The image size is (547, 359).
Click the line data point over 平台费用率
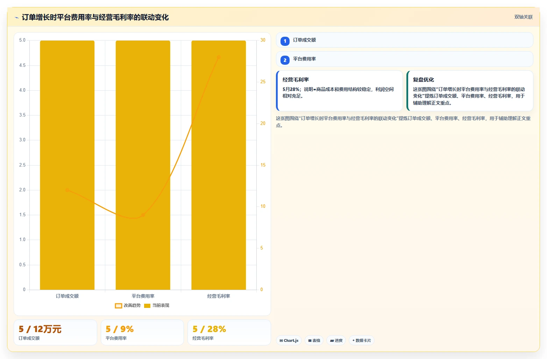tap(143, 215)
